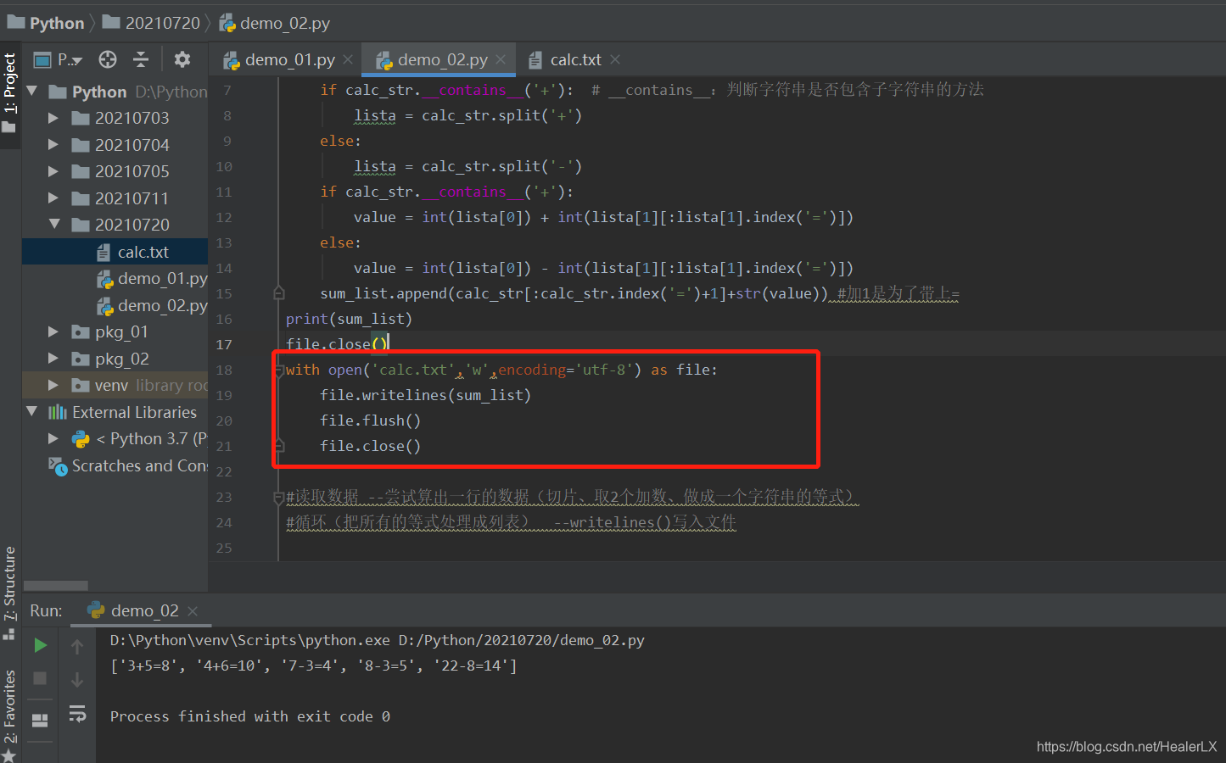Viewport: 1226px width, 763px height.
Task: Click line number 17 in gutter
Action: (224, 344)
